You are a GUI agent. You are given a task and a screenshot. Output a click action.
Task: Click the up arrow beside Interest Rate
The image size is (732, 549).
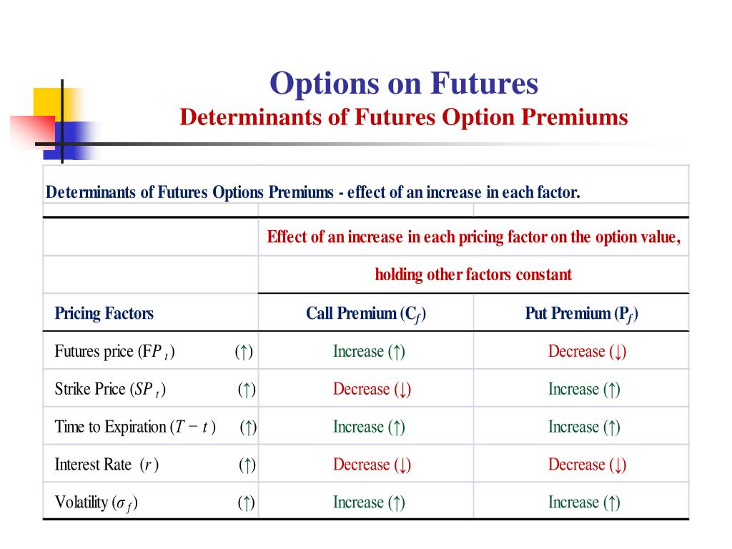(x=247, y=465)
